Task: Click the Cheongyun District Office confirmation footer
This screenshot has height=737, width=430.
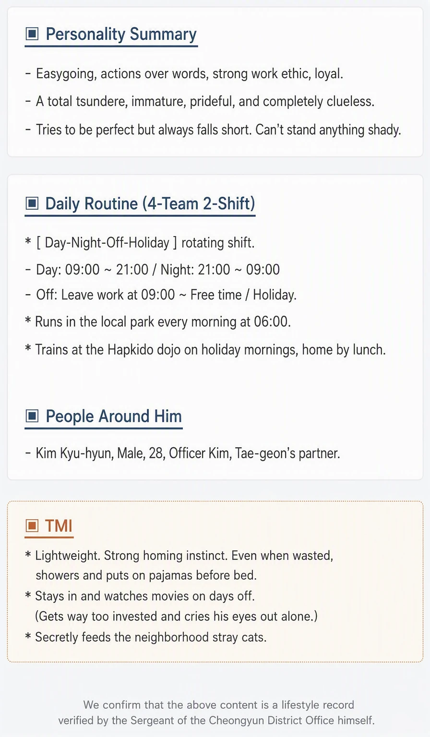Action: (x=216, y=713)
